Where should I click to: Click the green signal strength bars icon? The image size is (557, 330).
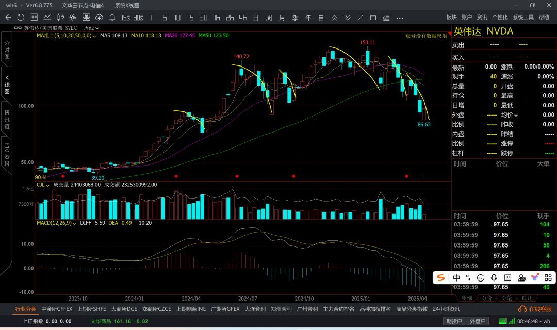pos(512,321)
